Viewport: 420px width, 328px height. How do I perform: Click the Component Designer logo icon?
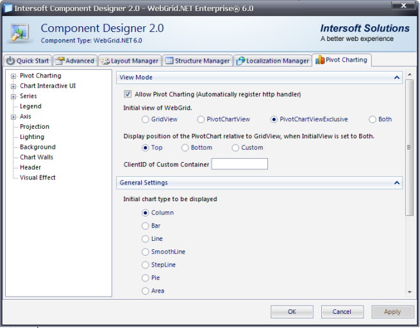pyautogui.click(x=20, y=33)
